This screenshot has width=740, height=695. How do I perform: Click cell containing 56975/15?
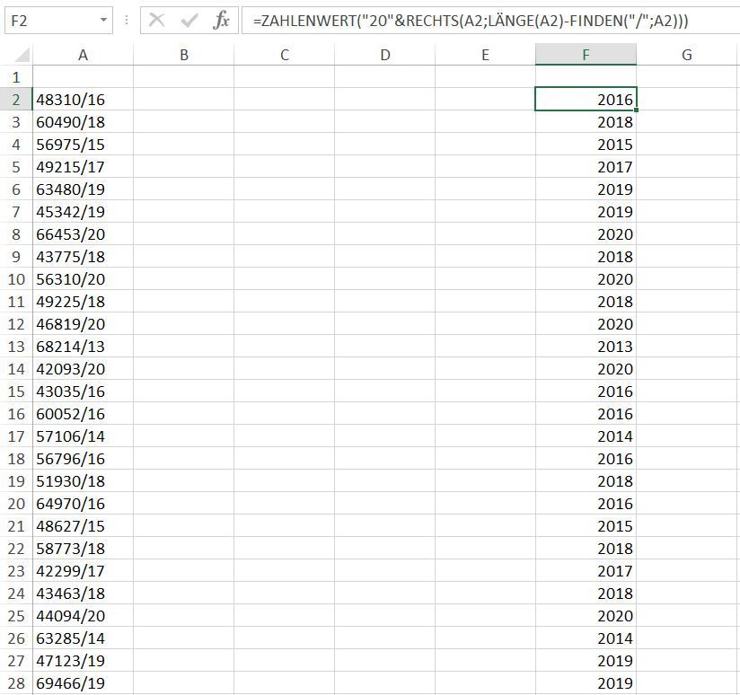[x=83, y=145]
